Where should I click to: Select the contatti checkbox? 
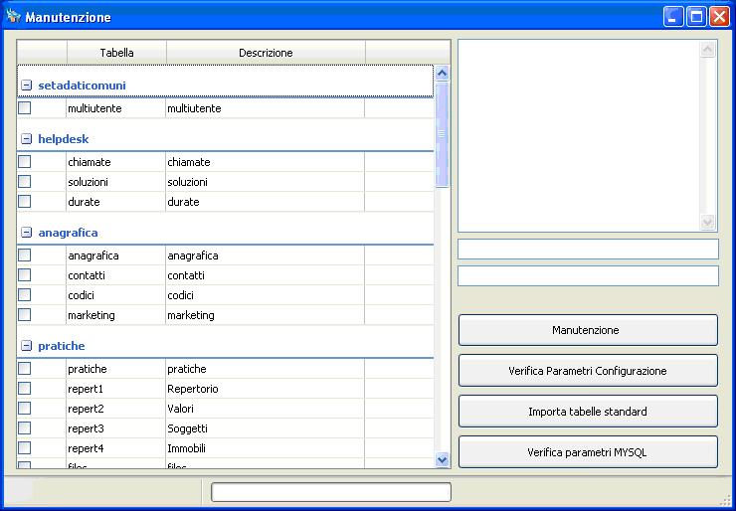click(25, 275)
